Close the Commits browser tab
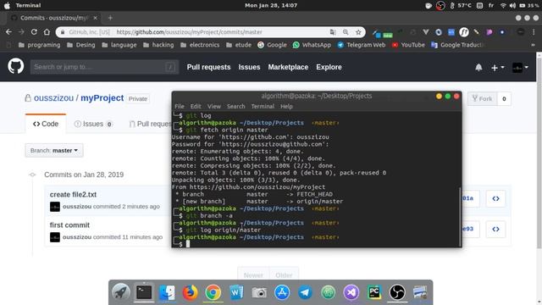Screen dimensions: 542x305 point(95,18)
